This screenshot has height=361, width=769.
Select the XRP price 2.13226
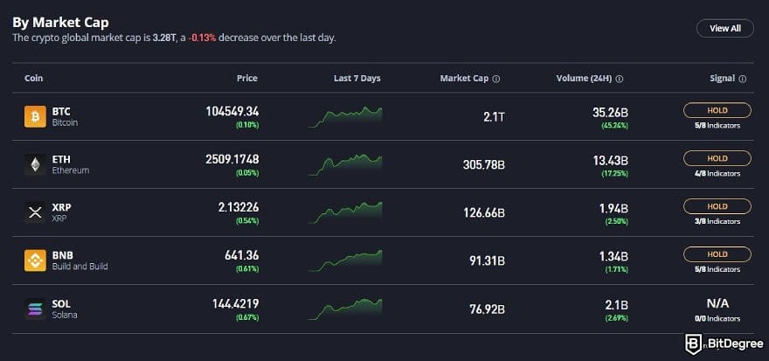[239, 207]
